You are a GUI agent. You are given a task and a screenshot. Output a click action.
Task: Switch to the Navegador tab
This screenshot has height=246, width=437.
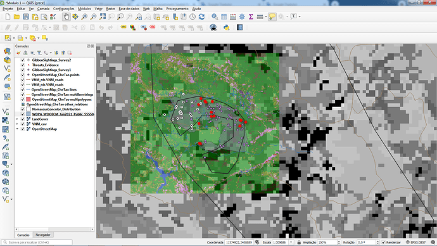43,235
